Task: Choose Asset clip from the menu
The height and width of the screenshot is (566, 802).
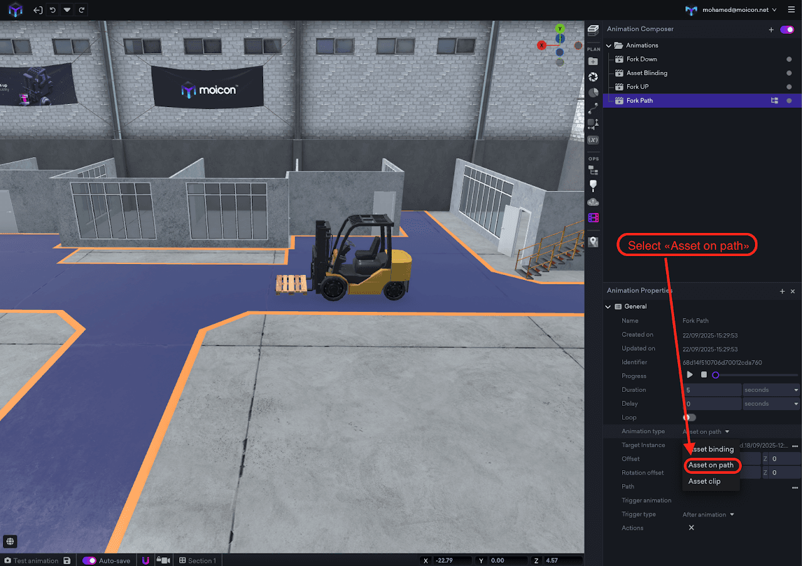Action: click(x=704, y=481)
